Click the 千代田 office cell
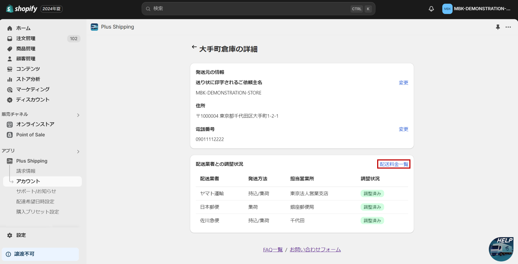This screenshot has height=264, width=518. tap(297, 220)
